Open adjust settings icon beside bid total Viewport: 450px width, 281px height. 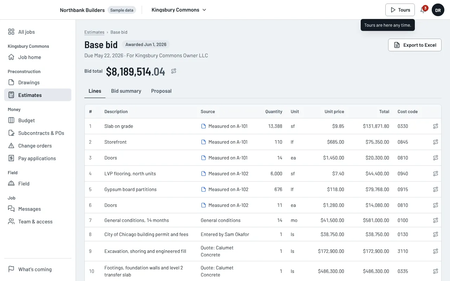[174, 71]
